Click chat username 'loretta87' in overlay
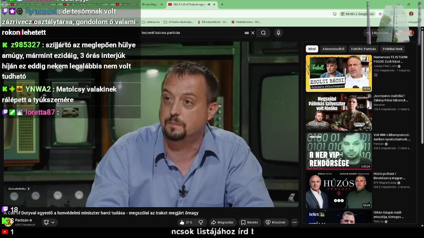 click(x=40, y=112)
